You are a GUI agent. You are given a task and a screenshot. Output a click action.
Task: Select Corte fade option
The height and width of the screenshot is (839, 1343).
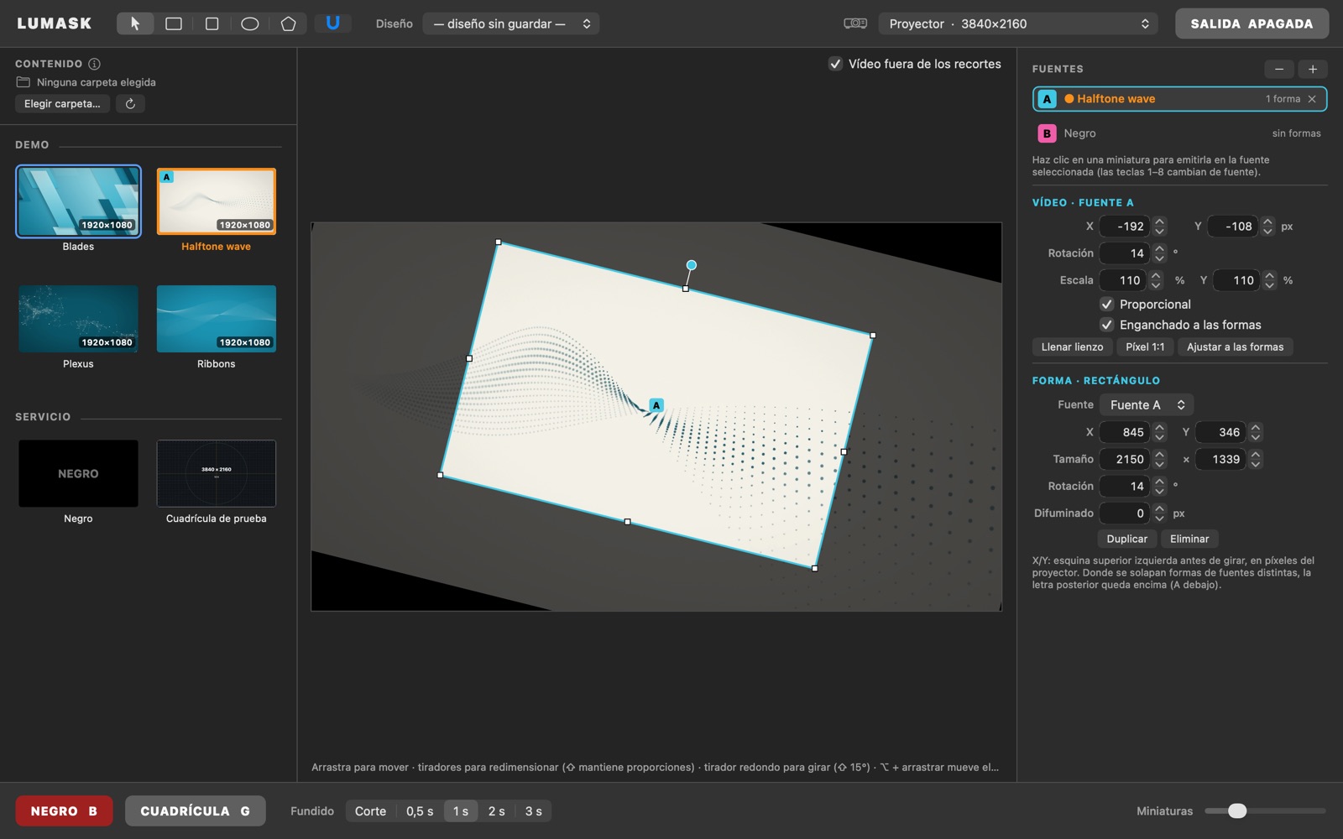370,811
